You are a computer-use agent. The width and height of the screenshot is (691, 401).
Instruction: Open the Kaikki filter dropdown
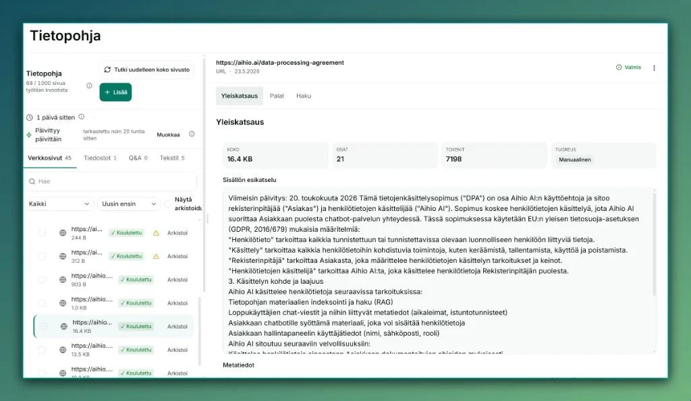coord(59,204)
